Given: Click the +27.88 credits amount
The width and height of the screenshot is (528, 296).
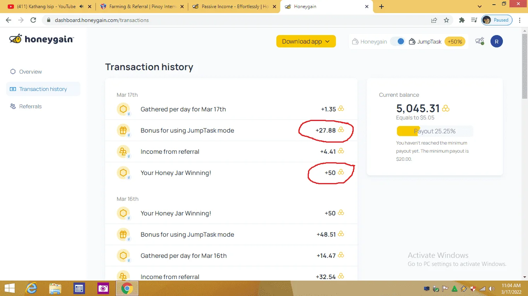Looking at the screenshot, I should coord(325,130).
